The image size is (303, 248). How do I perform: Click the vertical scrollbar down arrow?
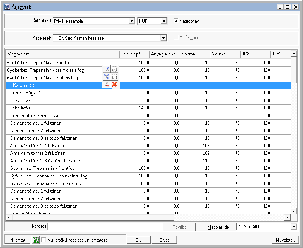[294, 211]
